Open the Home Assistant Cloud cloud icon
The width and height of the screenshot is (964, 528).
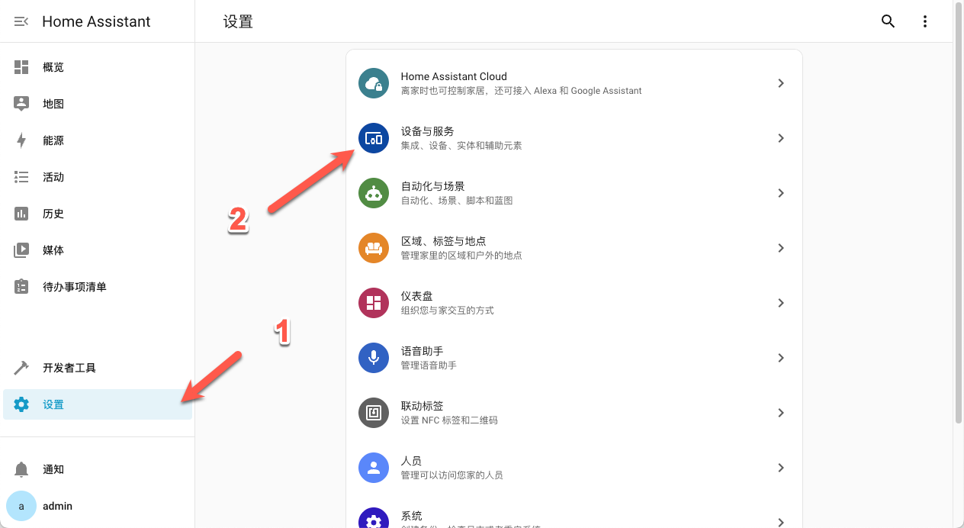click(x=373, y=83)
